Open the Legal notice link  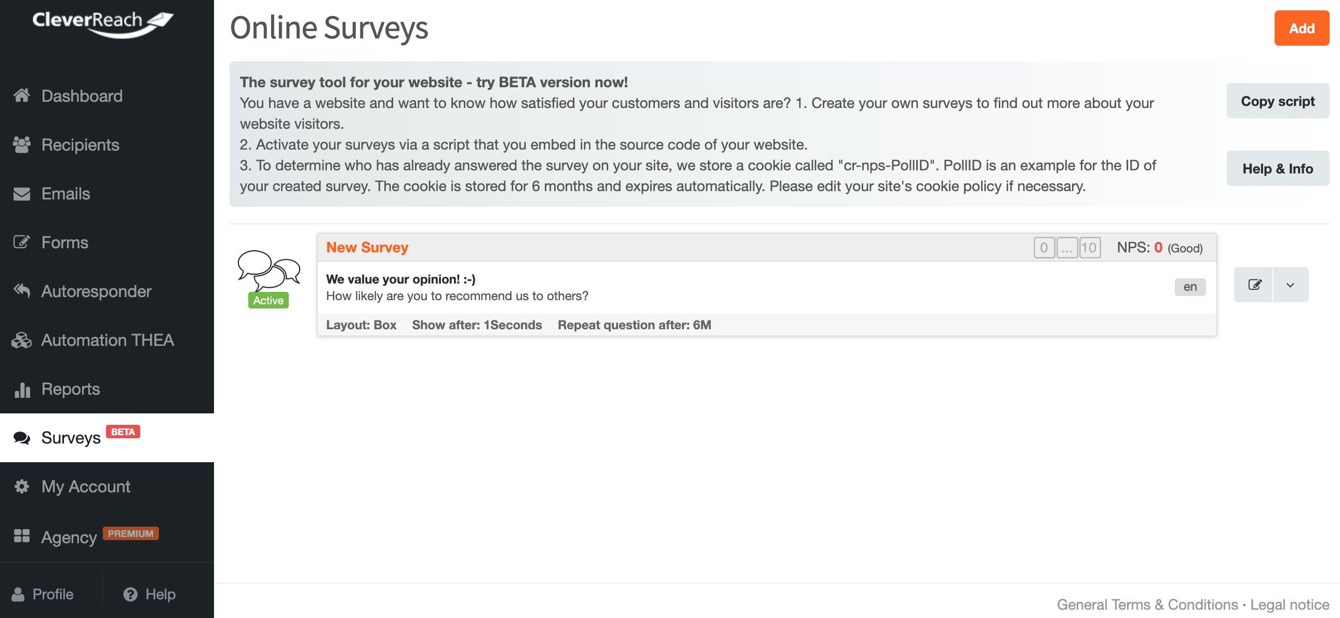[1290, 604]
